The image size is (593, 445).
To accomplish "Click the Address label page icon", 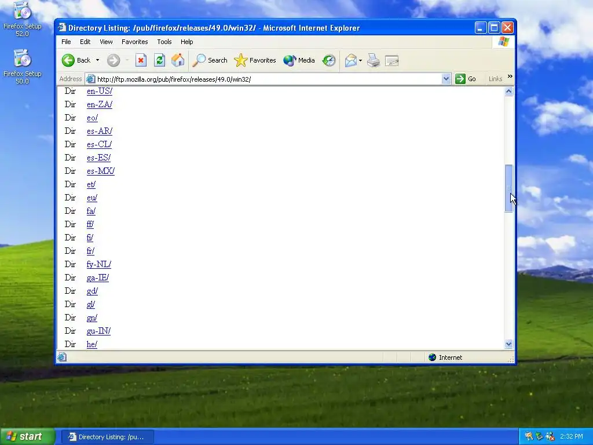I will pos(90,79).
